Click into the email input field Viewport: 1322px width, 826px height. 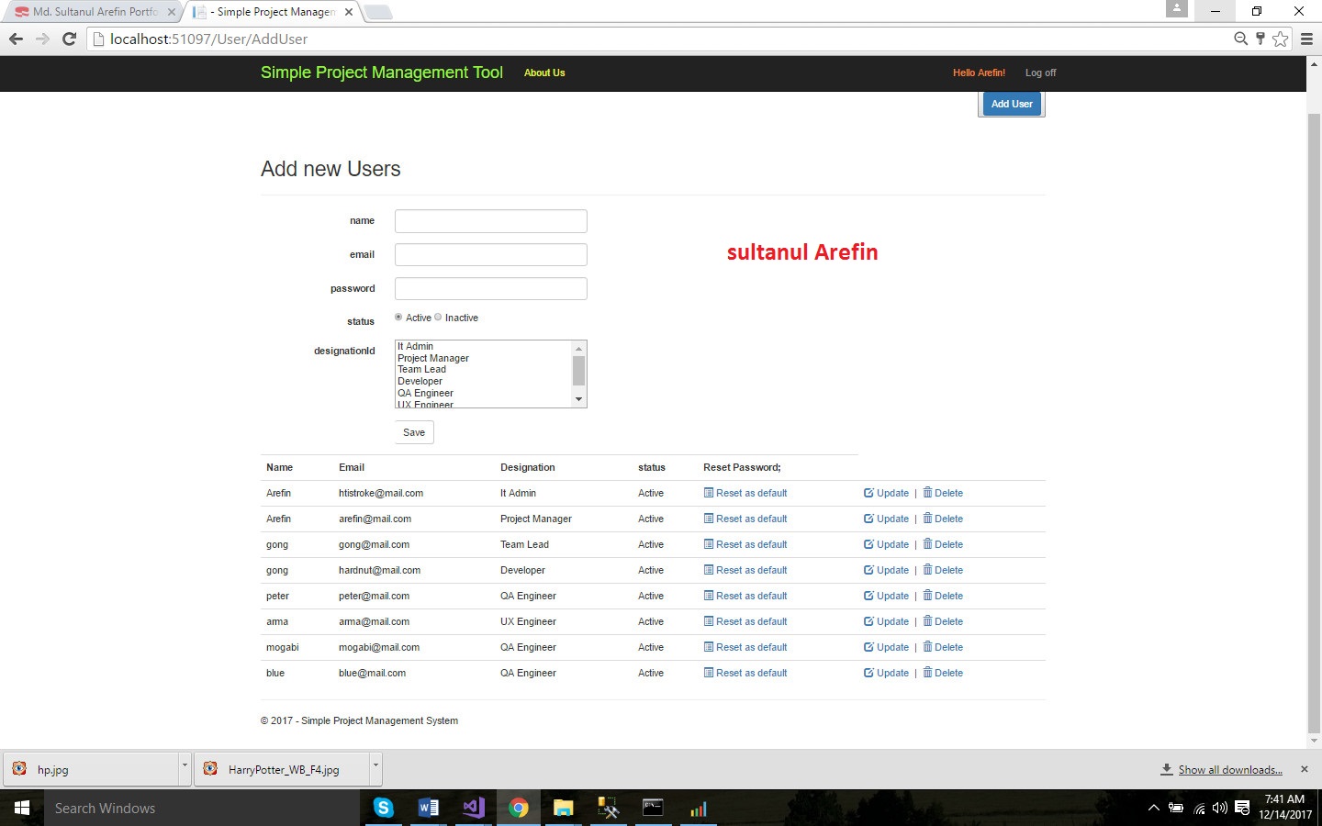click(490, 255)
